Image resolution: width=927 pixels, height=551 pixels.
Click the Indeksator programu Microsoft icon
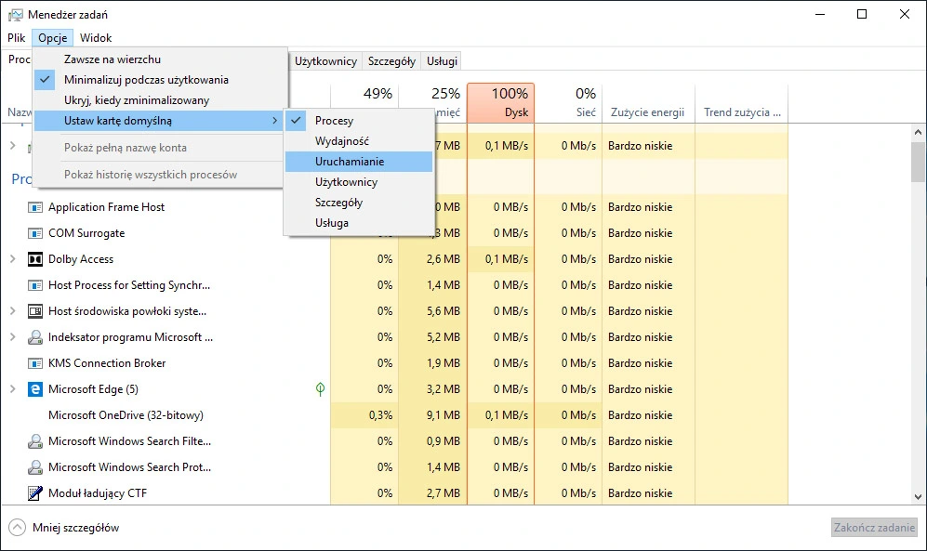tap(35, 337)
